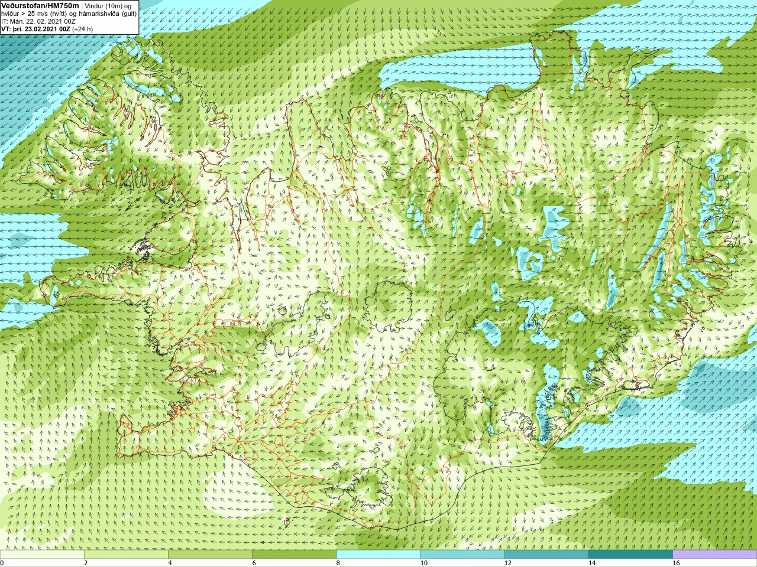Image resolution: width=757 pixels, height=567 pixels.
Task: Click the '2' scale label
Action: click(86, 563)
